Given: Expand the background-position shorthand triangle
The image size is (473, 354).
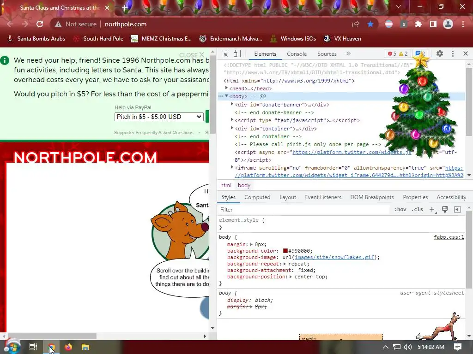Looking at the screenshot, I should point(291,277).
